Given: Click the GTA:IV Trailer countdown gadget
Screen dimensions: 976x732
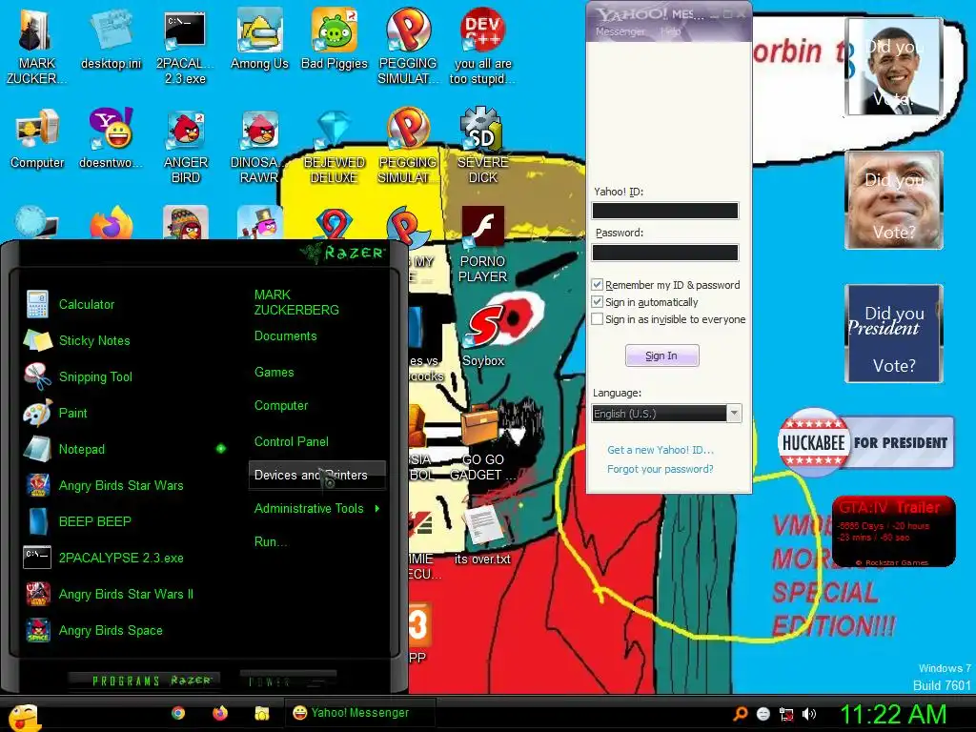Looking at the screenshot, I should [x=893, y=531].
